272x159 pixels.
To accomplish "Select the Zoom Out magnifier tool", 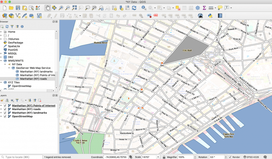I will [67, 8].
